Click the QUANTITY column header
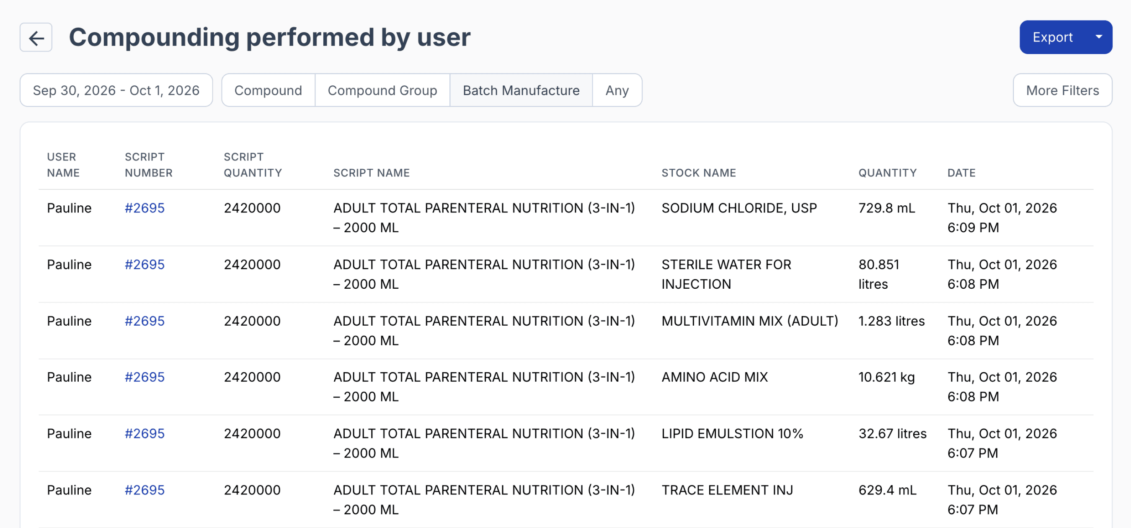The height and width of the screenshot is (528, 1131). (x=887, y=173)
